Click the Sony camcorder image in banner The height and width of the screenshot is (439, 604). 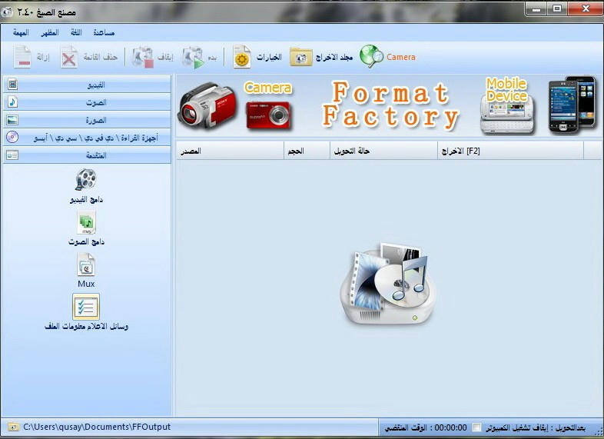[207, 105]
